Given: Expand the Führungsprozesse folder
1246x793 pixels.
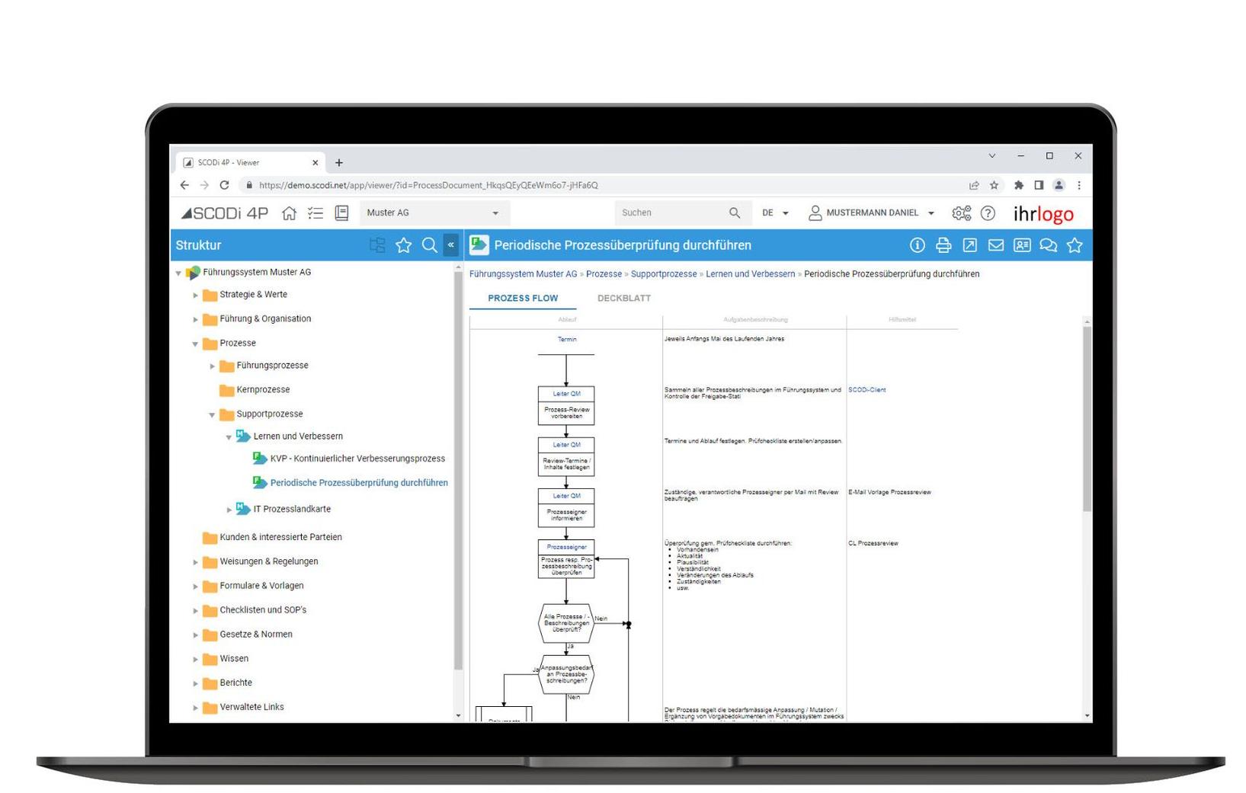Looking at the screenshot, I should pos(212,366).
